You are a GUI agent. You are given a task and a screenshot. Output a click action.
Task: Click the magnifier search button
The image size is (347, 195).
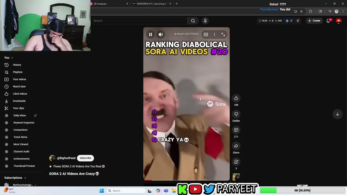[193, 21]
